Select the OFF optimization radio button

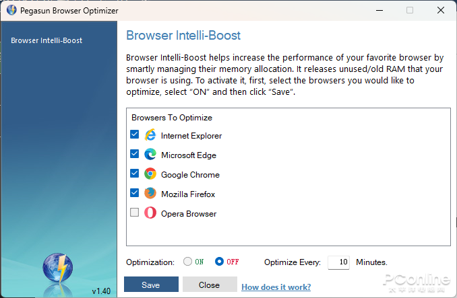coord(219,262)
